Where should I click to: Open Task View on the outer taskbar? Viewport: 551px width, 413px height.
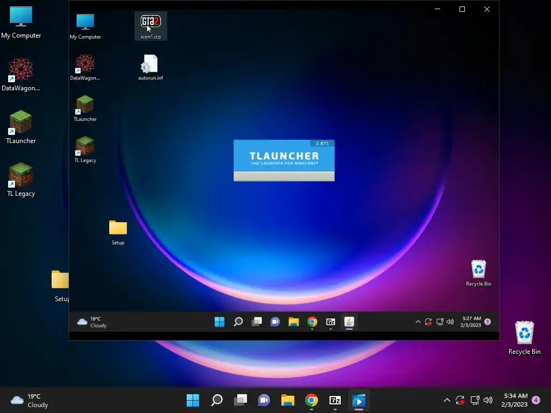241,400
